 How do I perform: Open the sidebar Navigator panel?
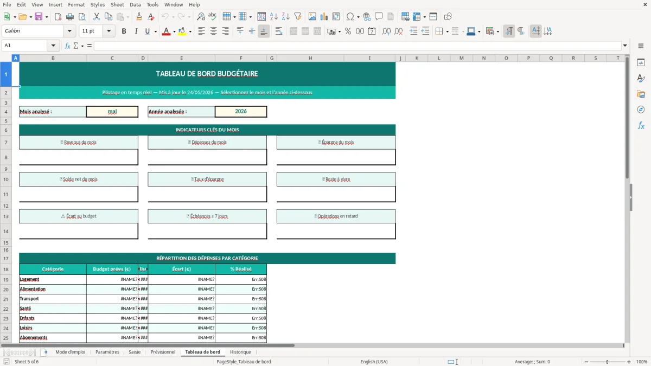(641, 110)
